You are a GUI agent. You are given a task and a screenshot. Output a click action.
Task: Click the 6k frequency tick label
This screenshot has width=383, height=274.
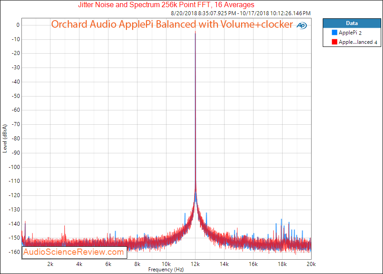click(108, 264)
